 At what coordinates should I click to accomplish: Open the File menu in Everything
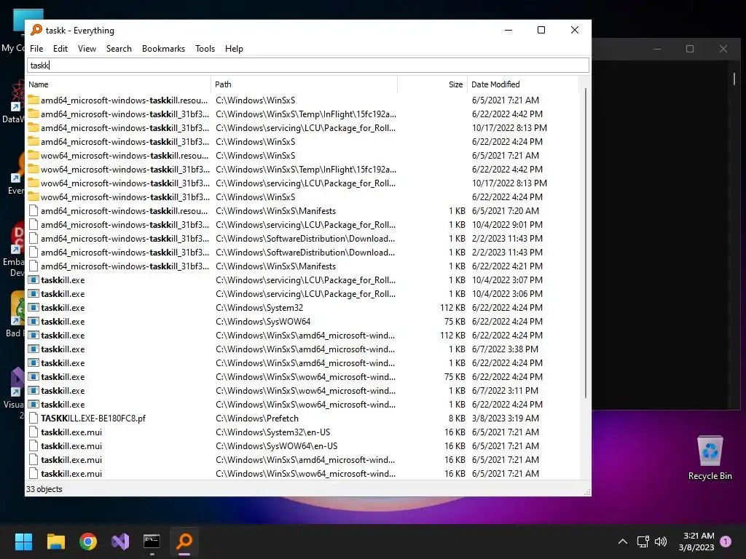[x=36, y=49]
